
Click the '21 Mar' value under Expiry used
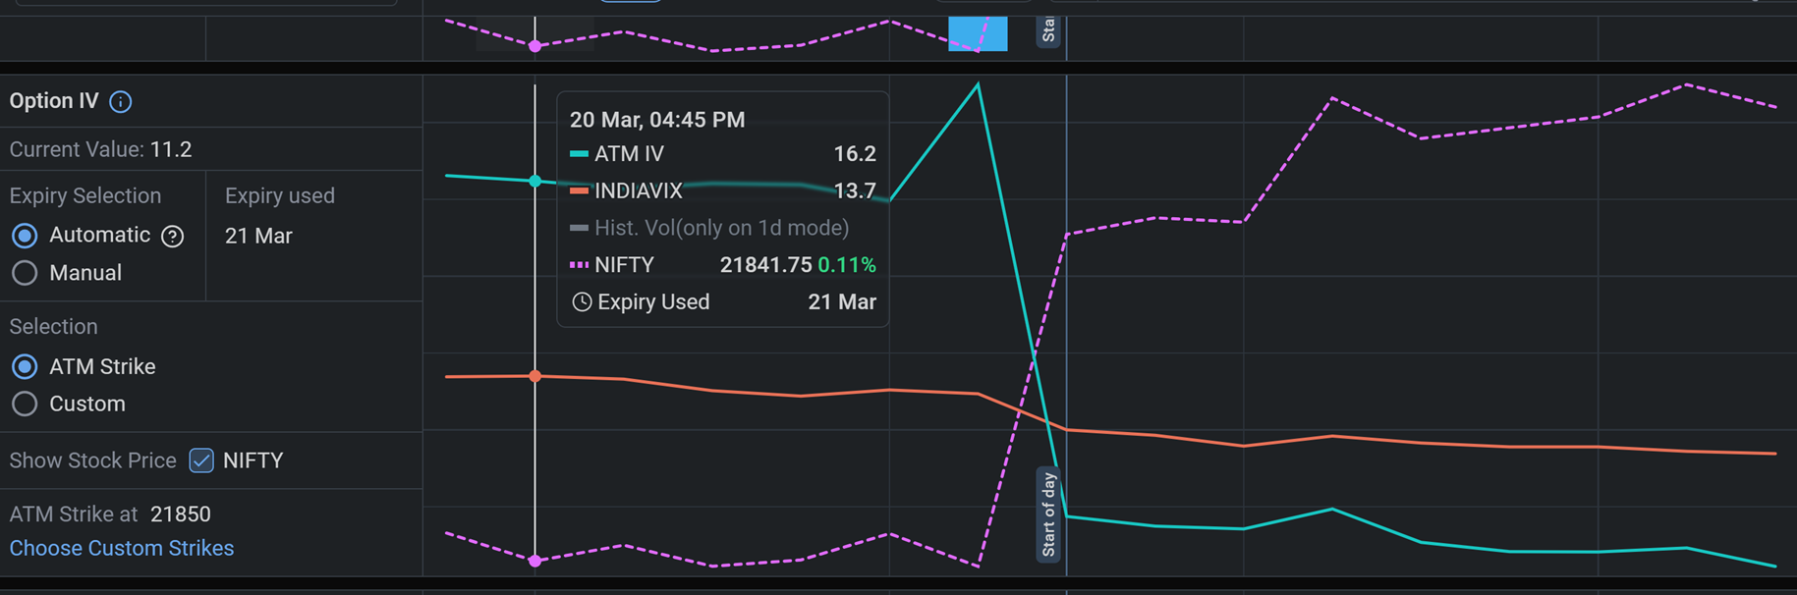(258, 237)
